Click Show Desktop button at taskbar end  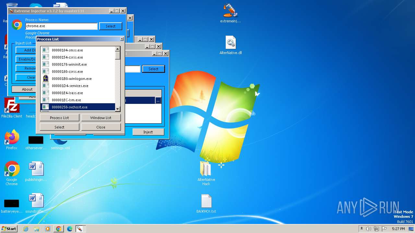(x=412, y=229)
